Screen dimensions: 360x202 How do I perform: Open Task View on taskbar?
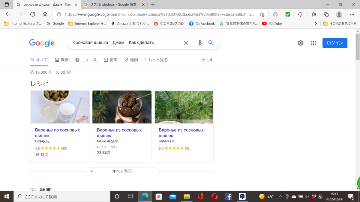coord(130,196)
